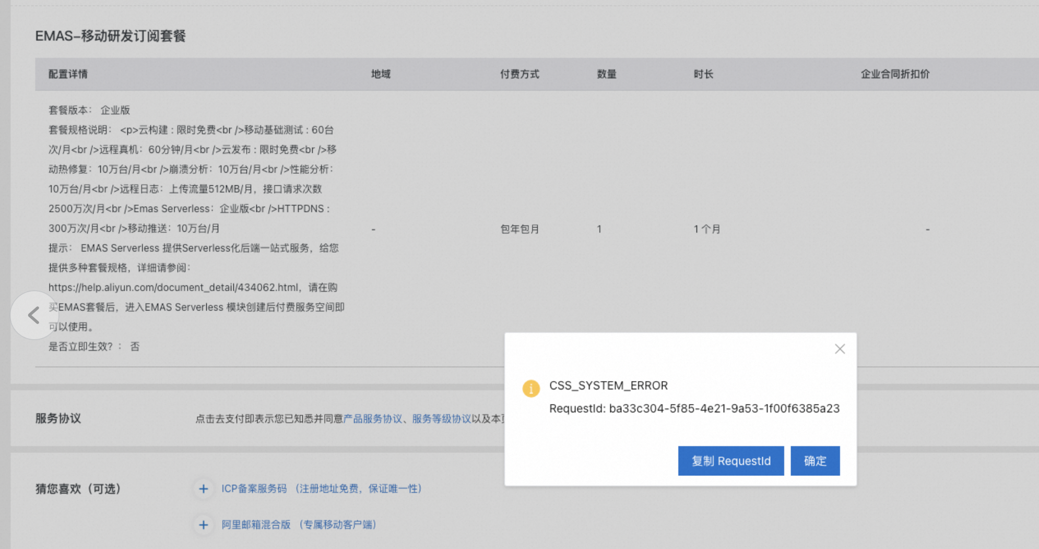
Task: Close the CSS_SYSTEM_ERROR dialog with X
Action: tap(840, 349)
